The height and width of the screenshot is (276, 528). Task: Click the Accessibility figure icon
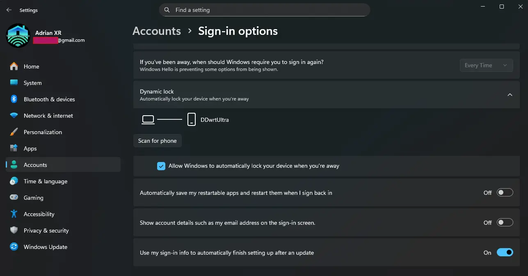(14, 214)
